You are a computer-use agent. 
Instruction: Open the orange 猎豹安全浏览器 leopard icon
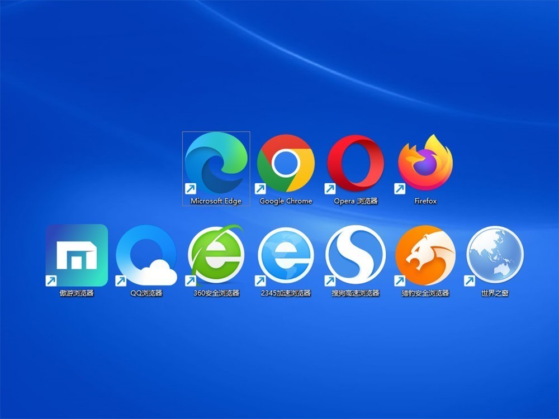(x=425, y=255)
